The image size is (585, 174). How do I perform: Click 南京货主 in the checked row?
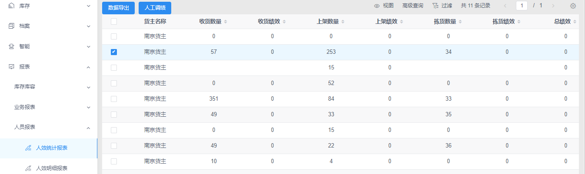(155, 52)
